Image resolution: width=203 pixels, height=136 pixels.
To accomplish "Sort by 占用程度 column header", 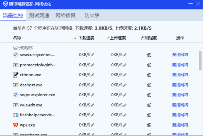I will (149, 38).
